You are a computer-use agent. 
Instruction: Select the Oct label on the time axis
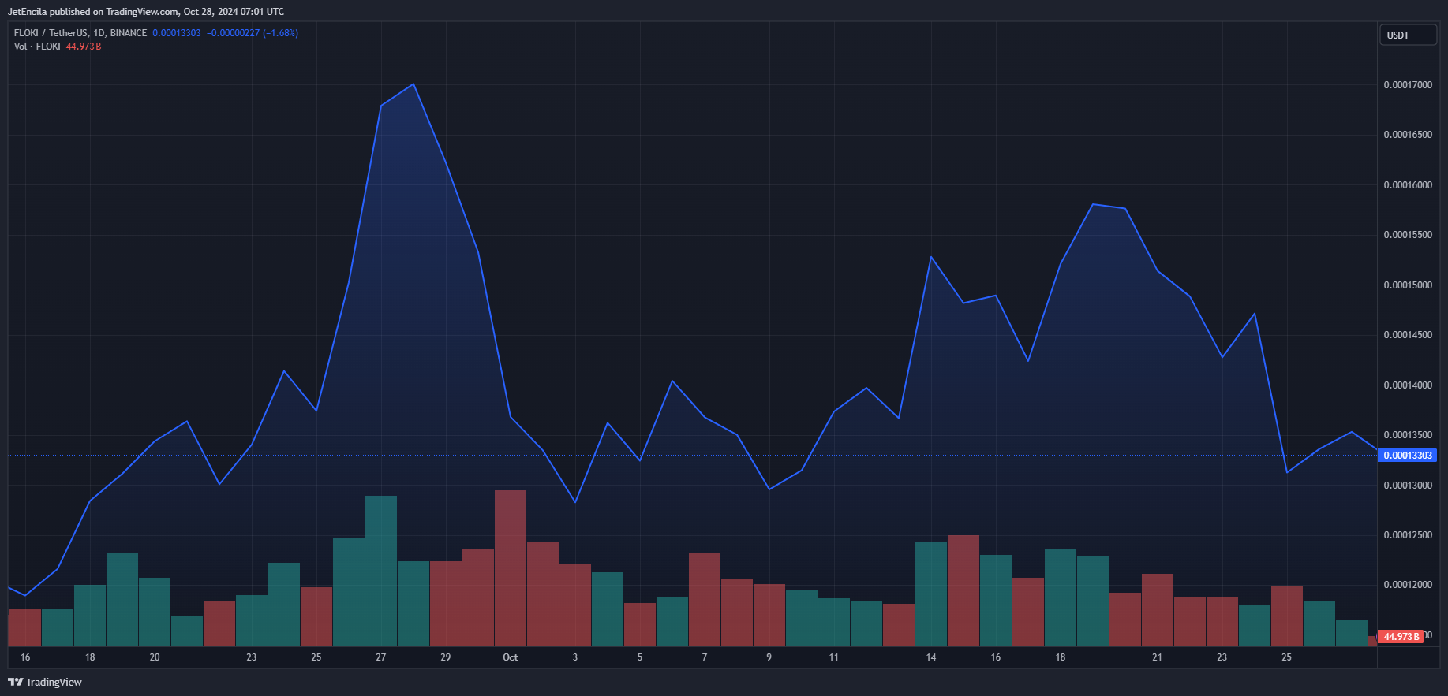510,657
